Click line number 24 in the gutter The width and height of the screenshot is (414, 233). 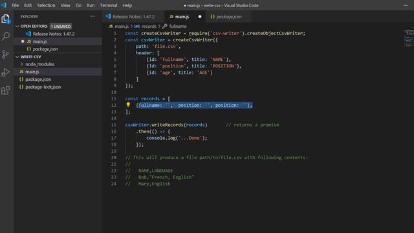tap(114, 184)
